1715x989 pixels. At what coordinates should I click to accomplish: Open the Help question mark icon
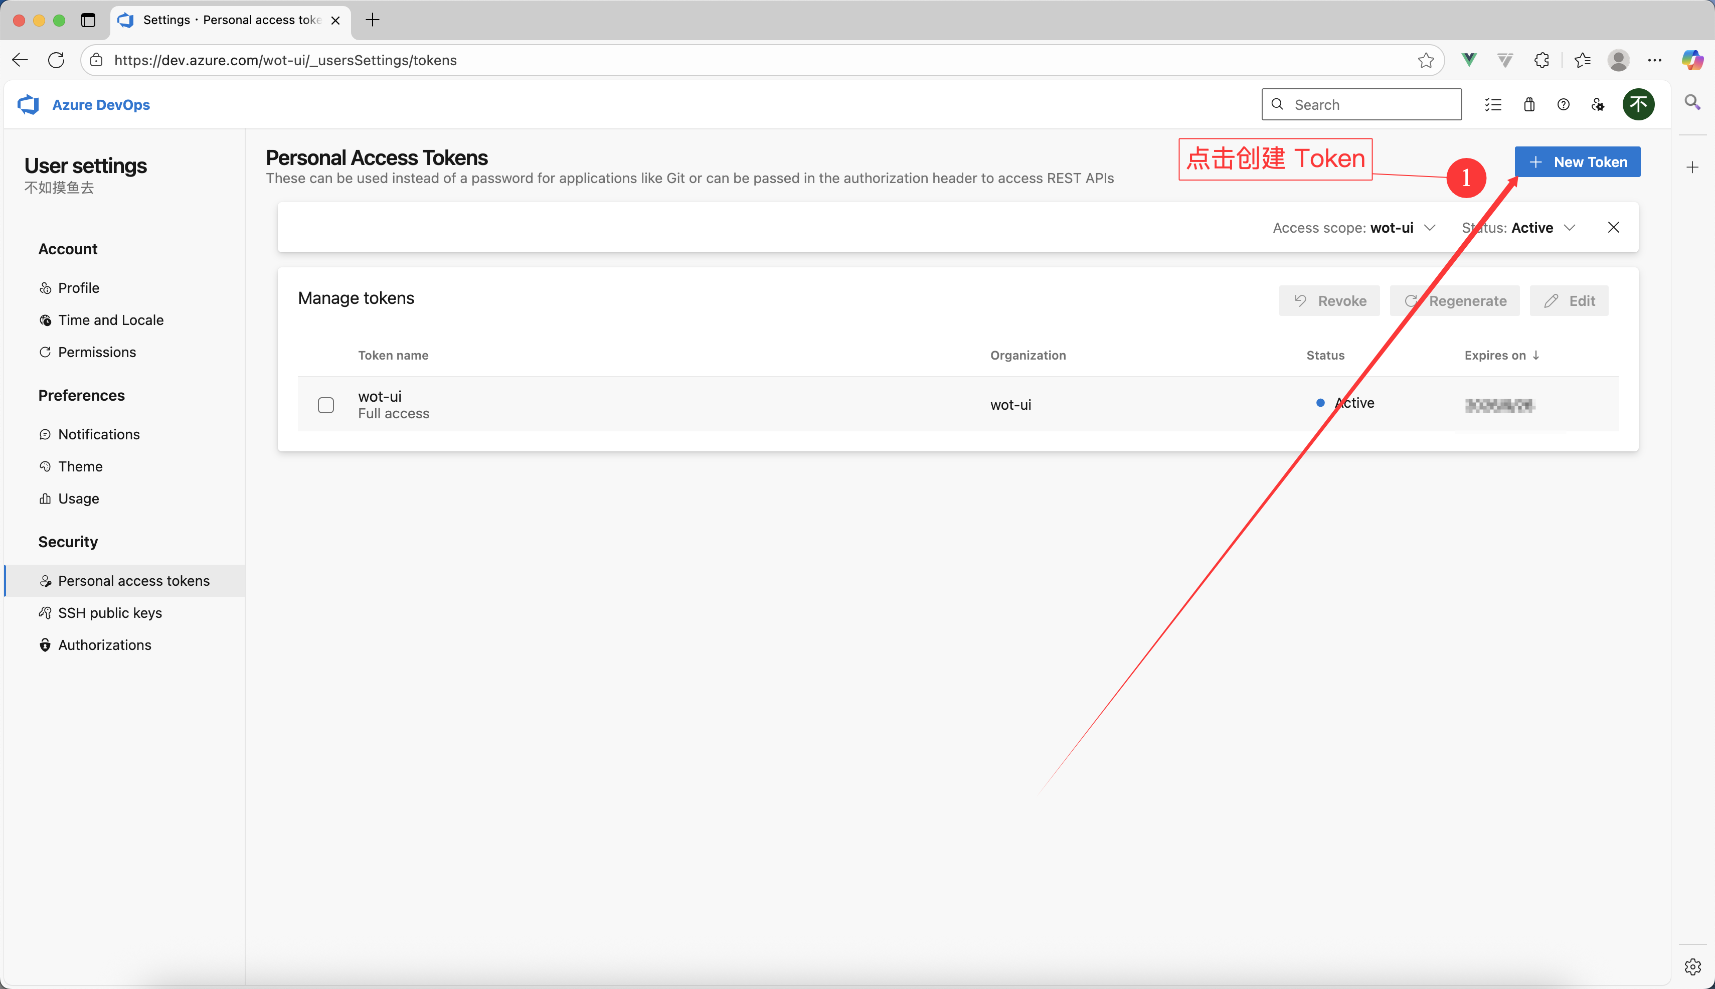(x=1564, y=105)
